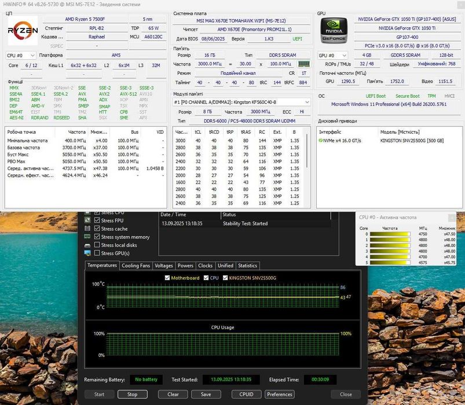Viewport: 465px width, 405px height.
Task: Click the Elapsed Time value 00:30:09
Action: pos(320,380)
